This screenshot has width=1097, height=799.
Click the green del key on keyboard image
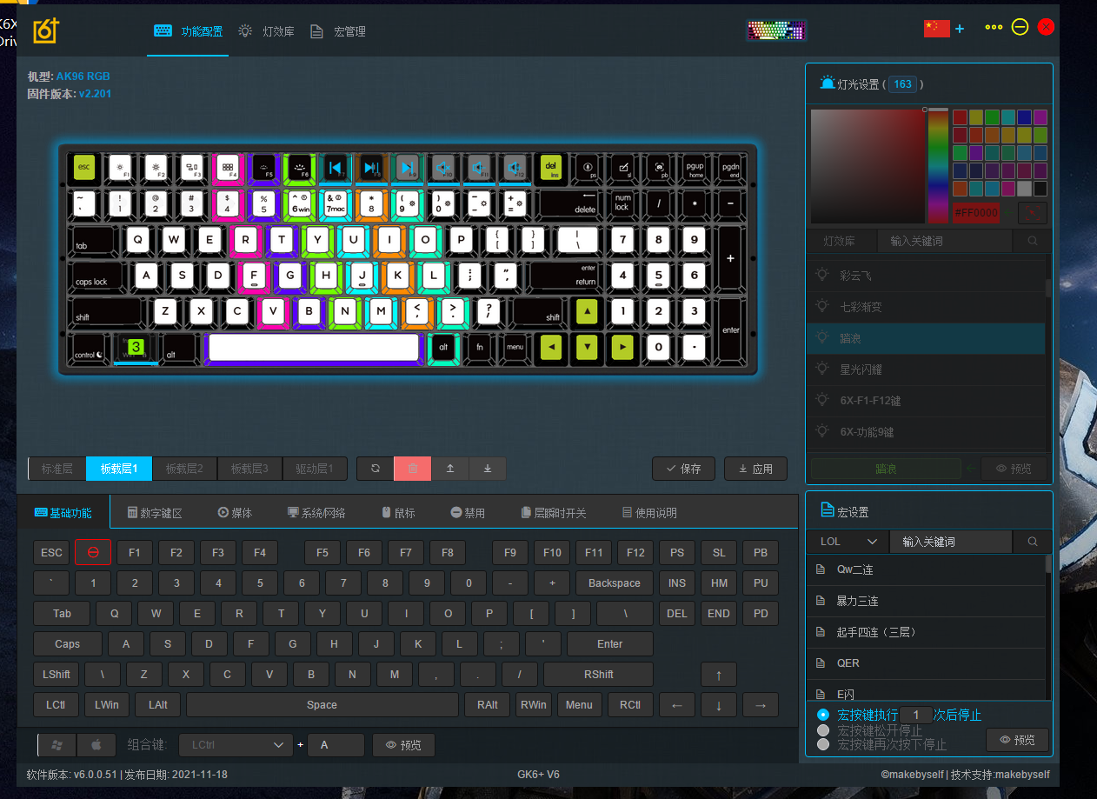550,167
